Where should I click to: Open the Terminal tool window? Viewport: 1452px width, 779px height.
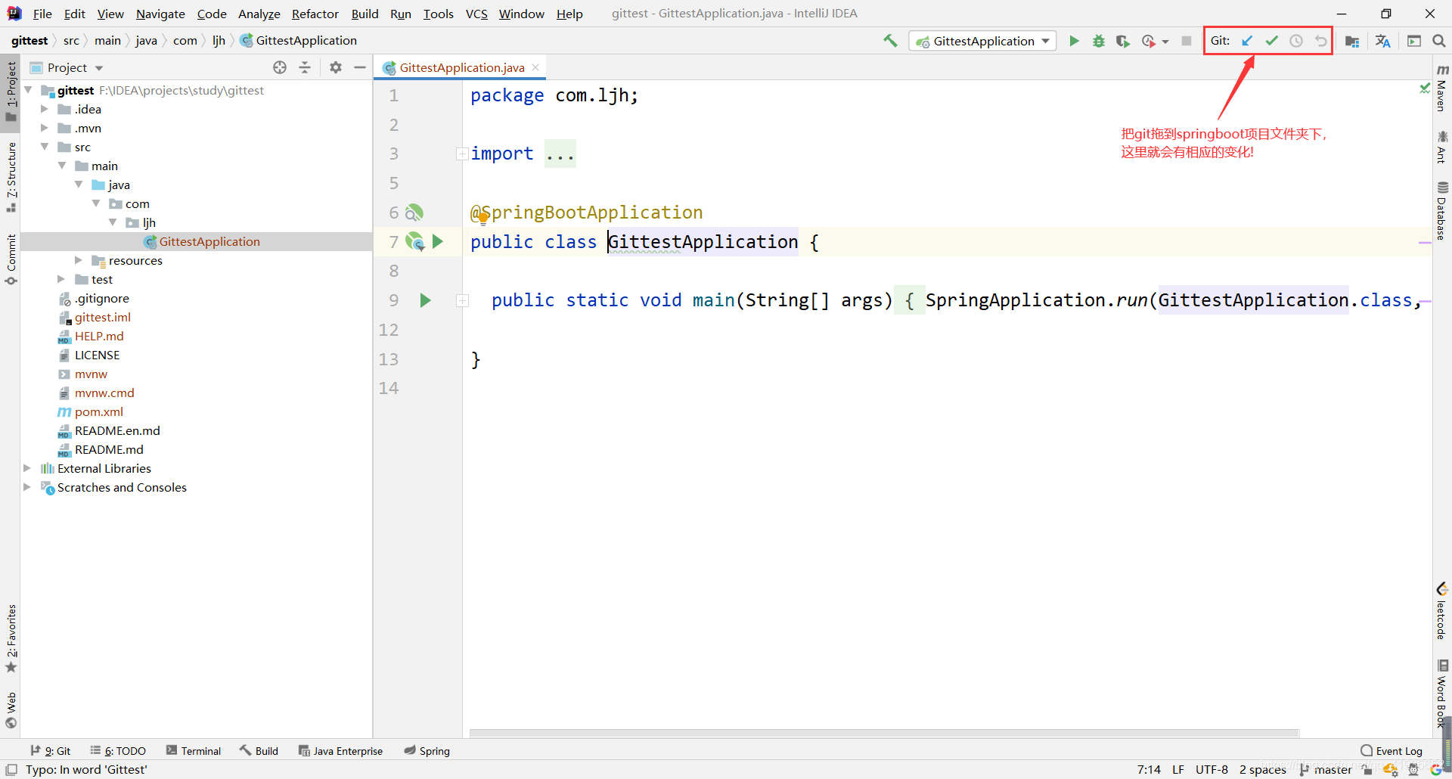(x=194, y=751)
